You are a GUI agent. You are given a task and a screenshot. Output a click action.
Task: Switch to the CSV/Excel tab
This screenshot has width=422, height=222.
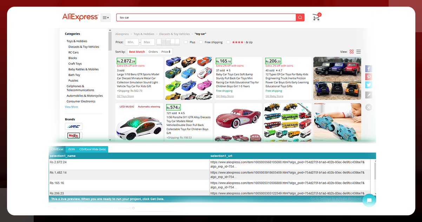[57, 149]
